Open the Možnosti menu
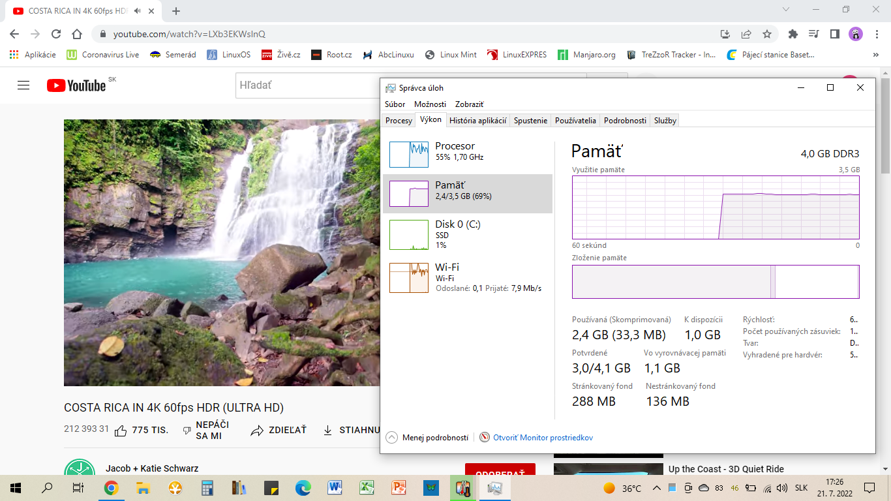 pos(430,104)
